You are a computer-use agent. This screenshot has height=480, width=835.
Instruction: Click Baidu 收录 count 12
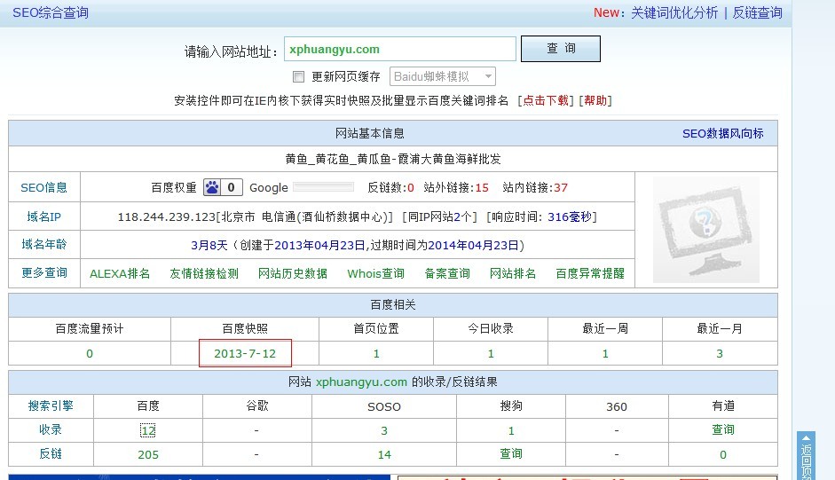click(148, 430)
